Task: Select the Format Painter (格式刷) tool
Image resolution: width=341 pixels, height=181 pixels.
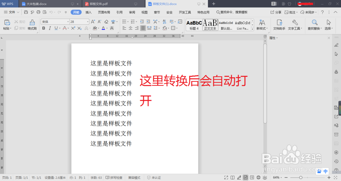Action: point(32,24)
